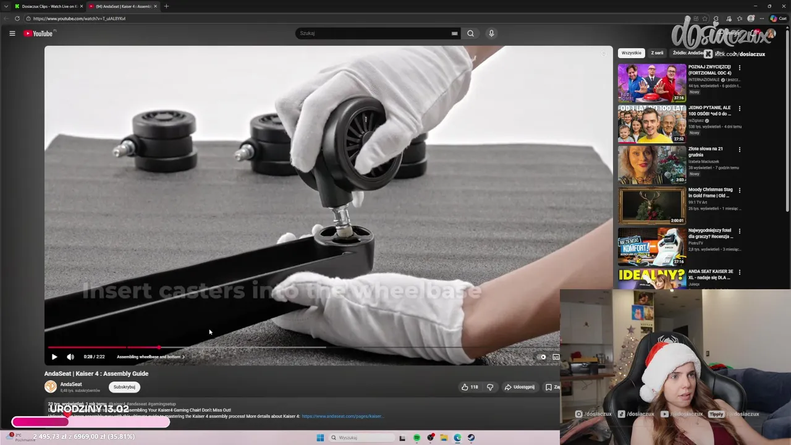Go to the YouTube home logo

click(38, 33)
